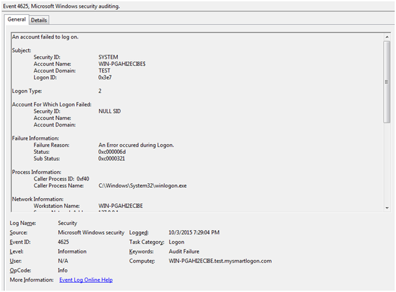Click the Event 4625 header title
Image resolution: width=396 pixels, height=292 pixels.
[x=61, y=7]
